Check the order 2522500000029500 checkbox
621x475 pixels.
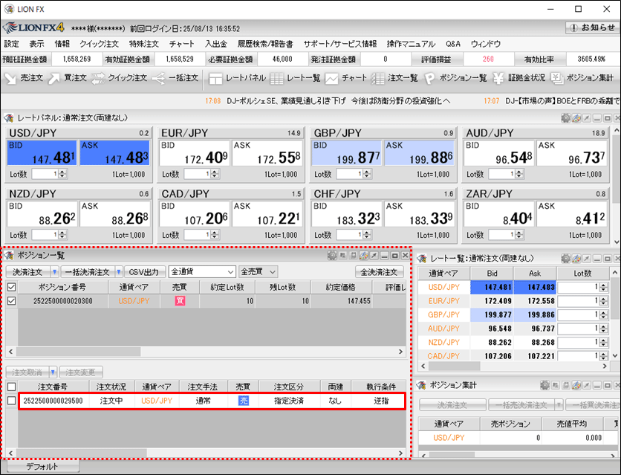coord(11,401)
